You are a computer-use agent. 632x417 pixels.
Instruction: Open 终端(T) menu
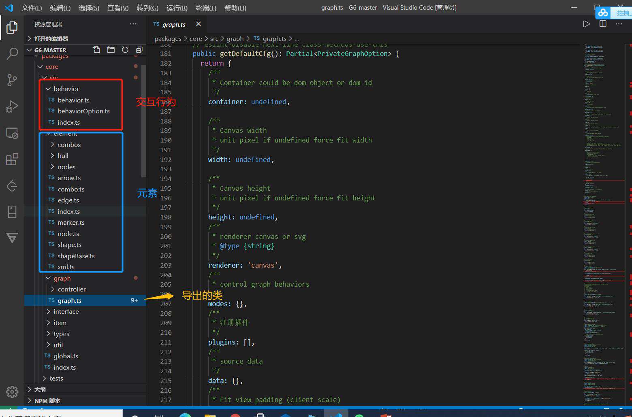206,8
